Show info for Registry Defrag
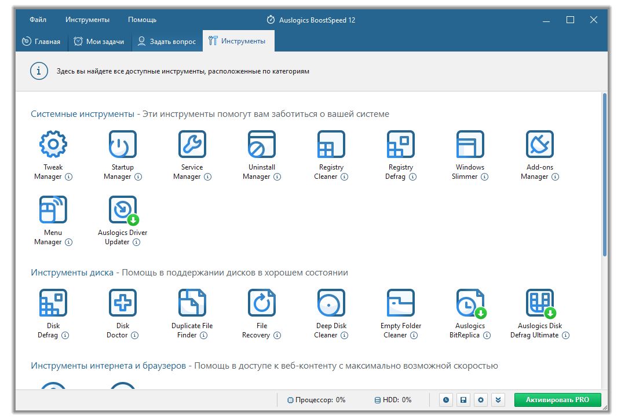 coord(412,177)
